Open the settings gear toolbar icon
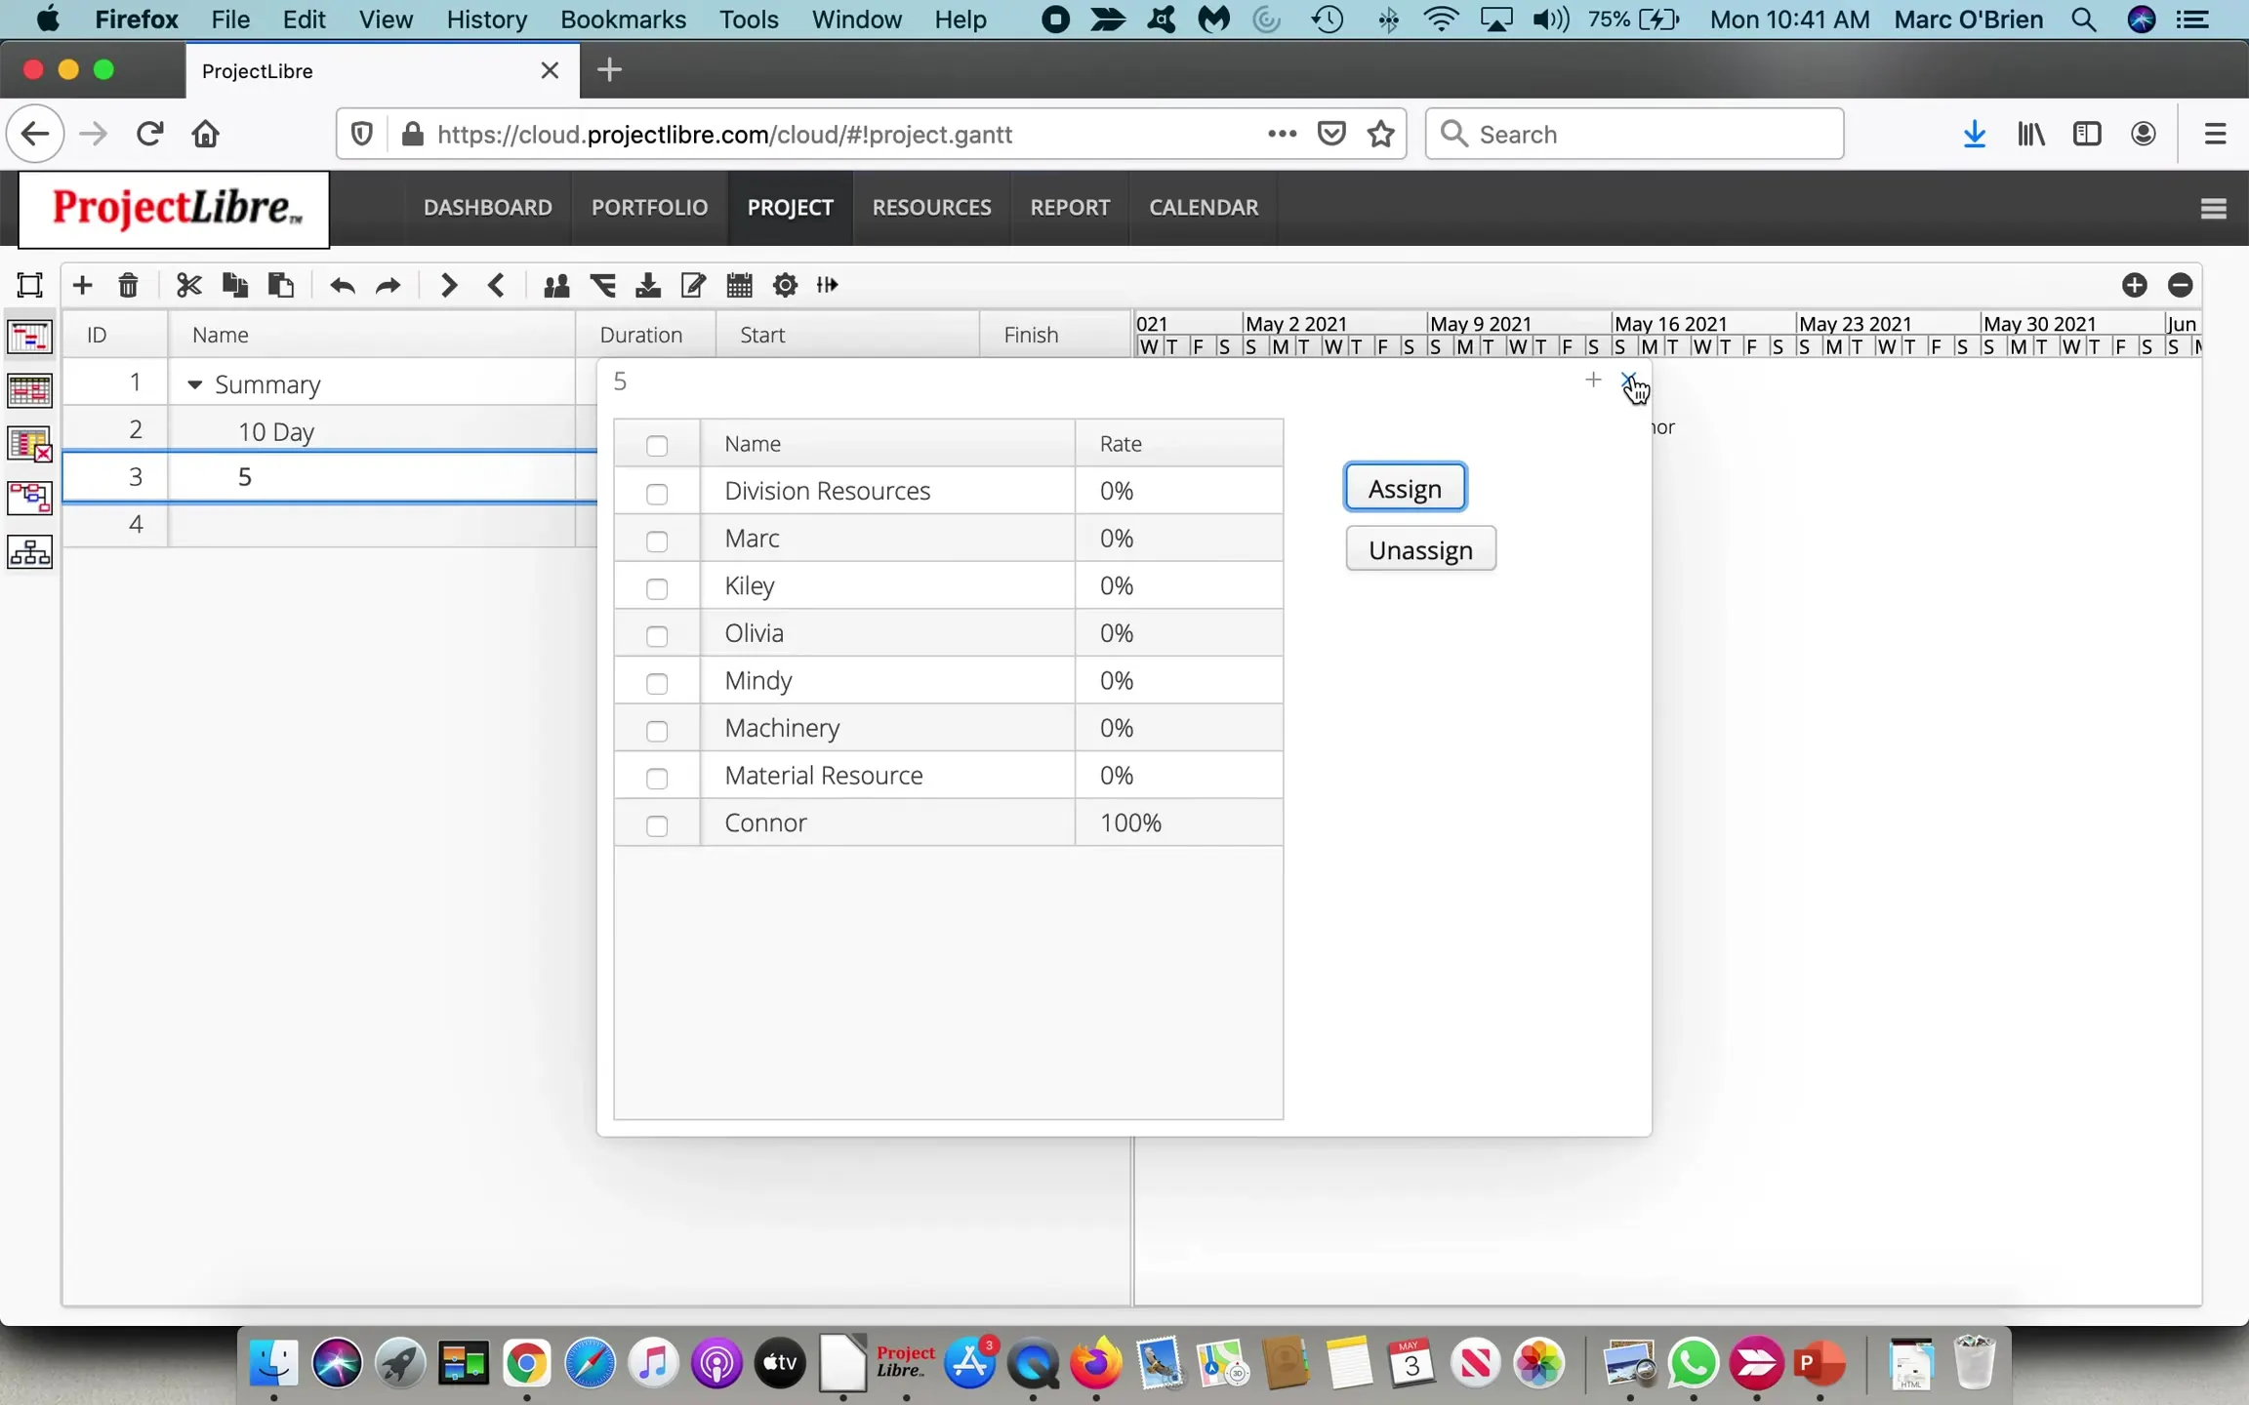The image size is (2249, 1405). click(x=785, y=285)
